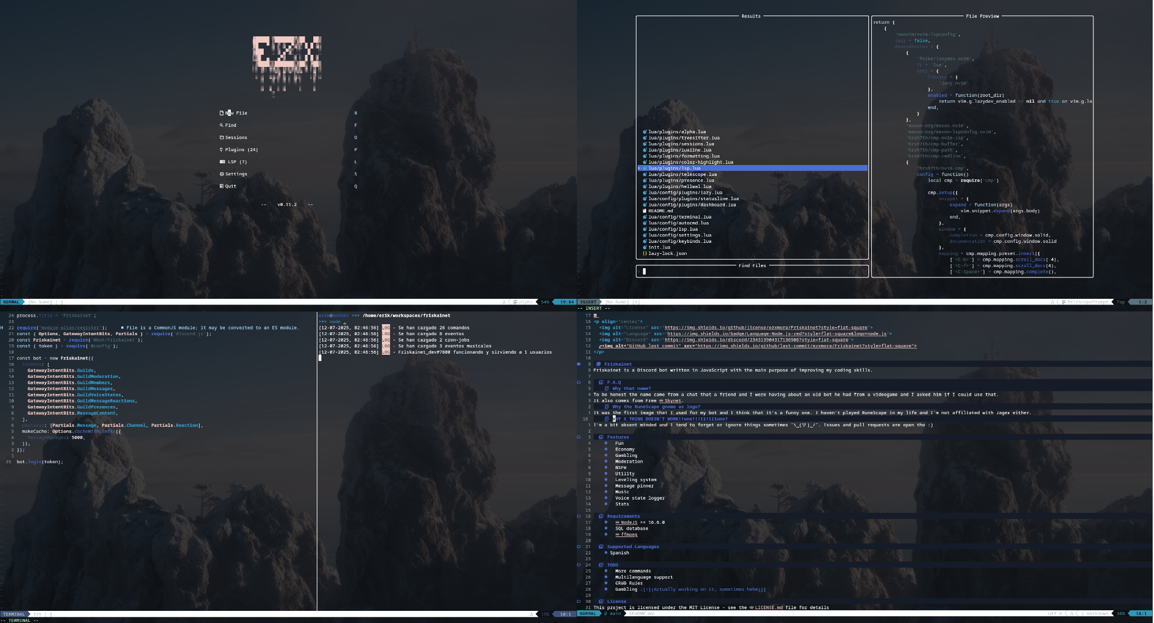Click the heading icon beside TODO
This screenshot has height=623, width=1154.
(601, 565)
